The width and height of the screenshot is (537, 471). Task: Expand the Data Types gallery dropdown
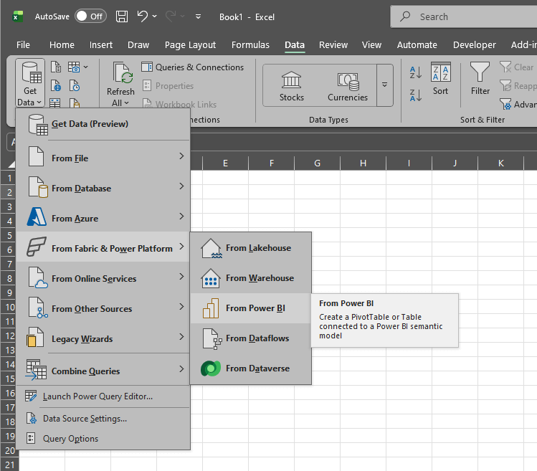(385, 85)
